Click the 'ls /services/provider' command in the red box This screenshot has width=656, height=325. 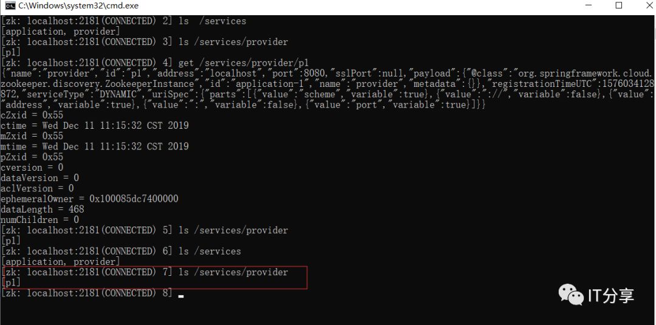[233, 272]
